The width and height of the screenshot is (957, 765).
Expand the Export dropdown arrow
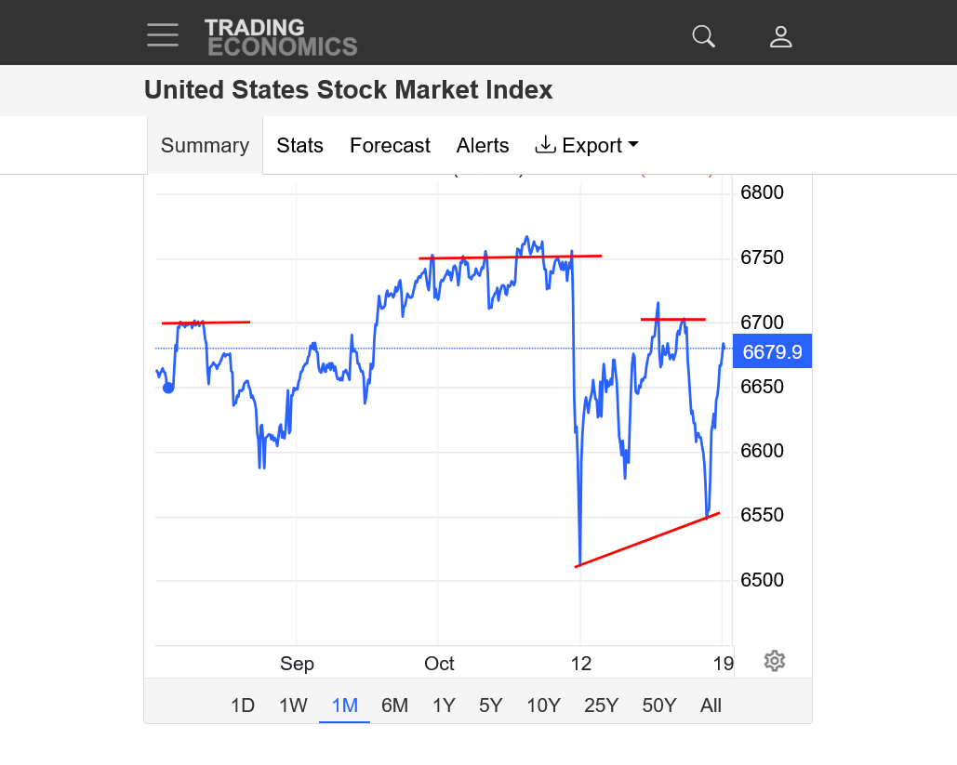(633, 145)
